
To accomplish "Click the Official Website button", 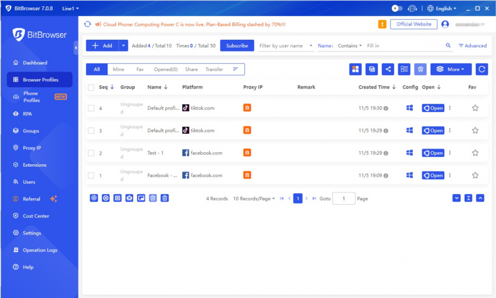I will pyautogui.click(x=414, y=24).
